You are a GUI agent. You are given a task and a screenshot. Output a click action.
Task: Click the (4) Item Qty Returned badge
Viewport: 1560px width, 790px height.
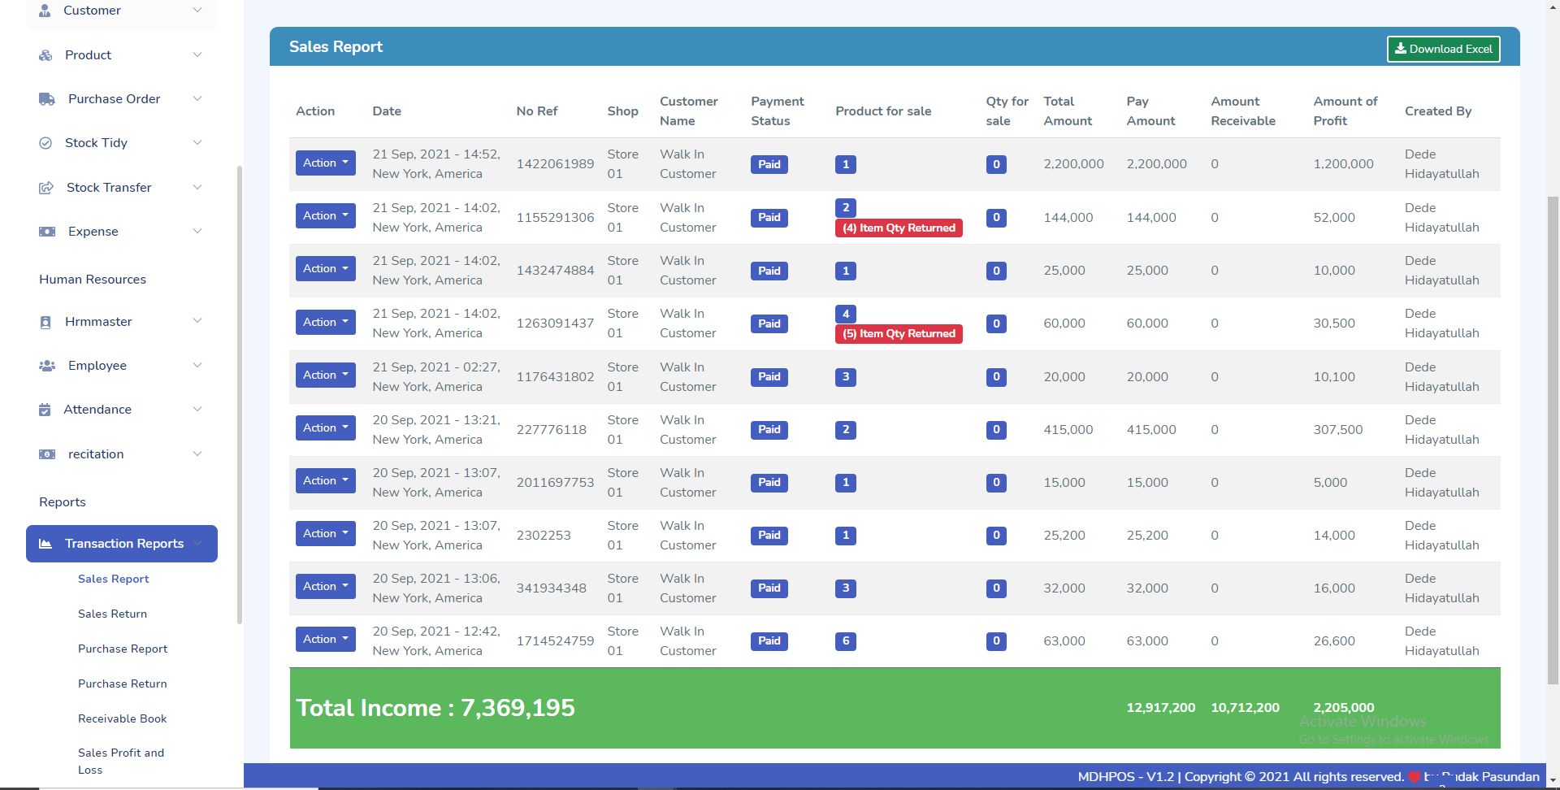899,228
